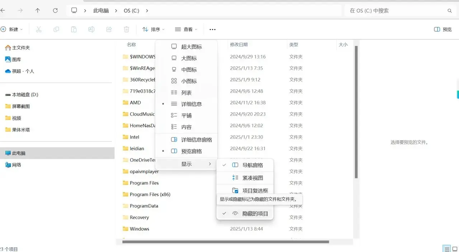Image resolution: width=459 pixels, height=252 pixels.
Task: Select the Recovery folder
Action: coord(139,218)
